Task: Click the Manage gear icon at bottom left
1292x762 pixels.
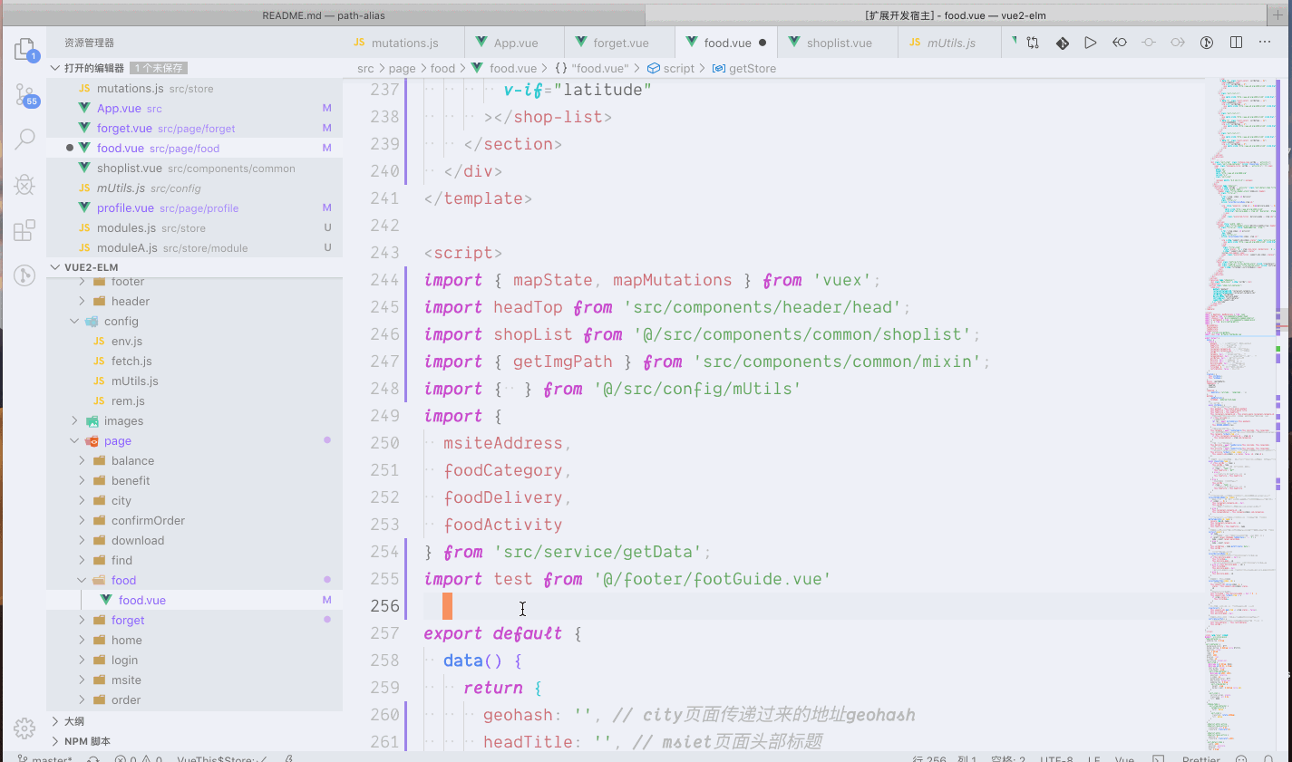Action: click(x=24, y=728)
